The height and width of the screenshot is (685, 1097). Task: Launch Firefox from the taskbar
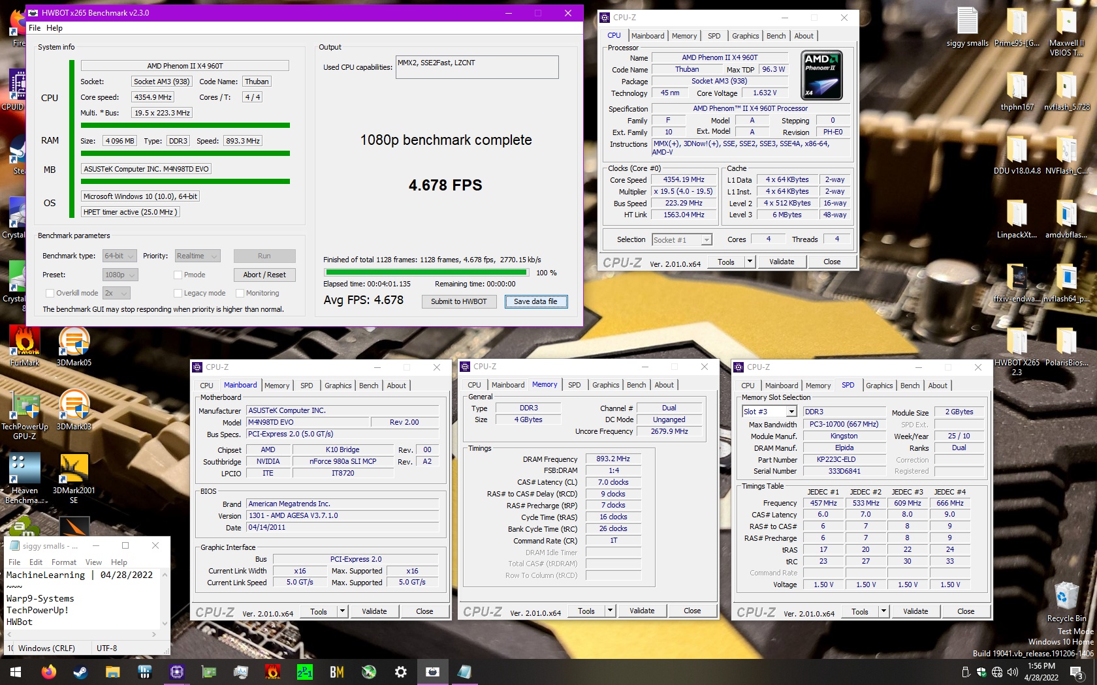tap(49, 671)
